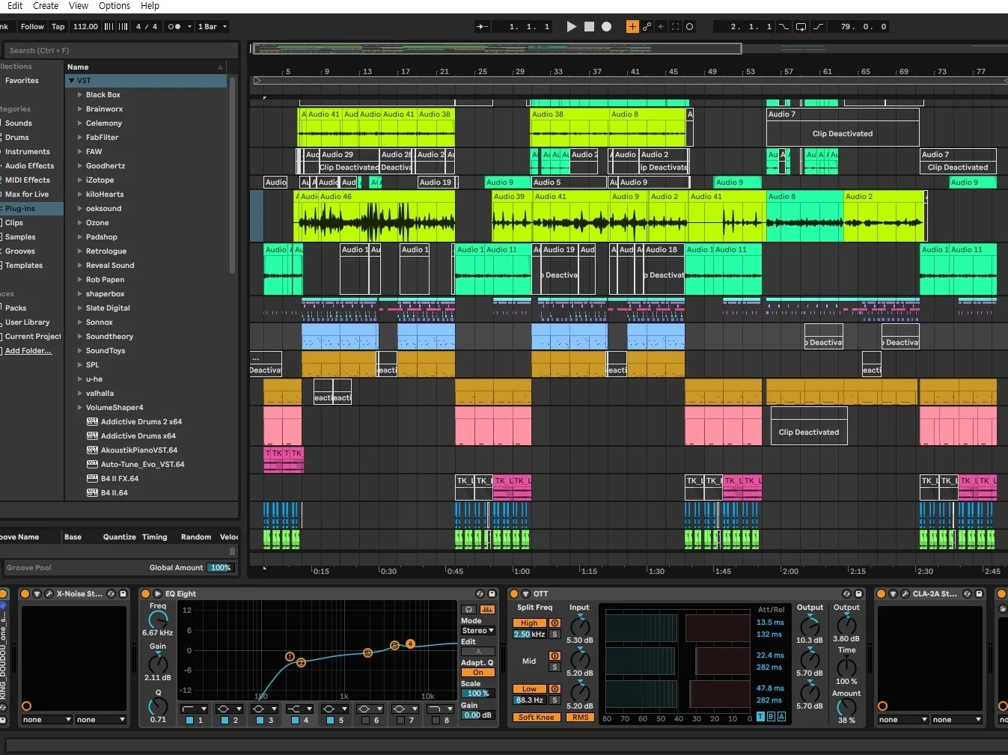Image resolution: width=1008 pixels, height=755 pixels.
Task: Open the Create menu
Action: point(46,6)
